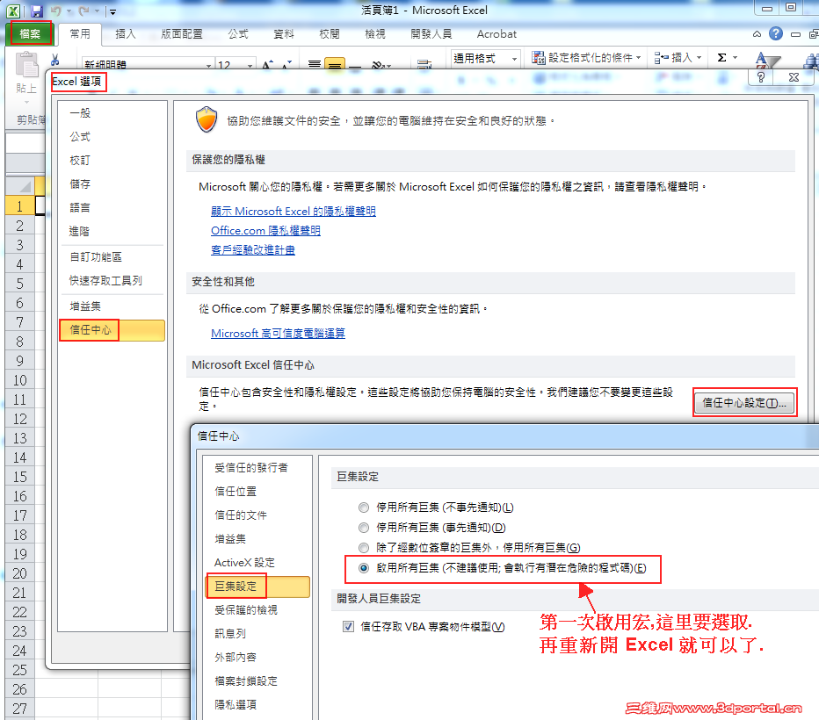This screenshot has height=720, width=819.
Task: Switch to the Acrobat ribbon tab
Action: [496, 34]
